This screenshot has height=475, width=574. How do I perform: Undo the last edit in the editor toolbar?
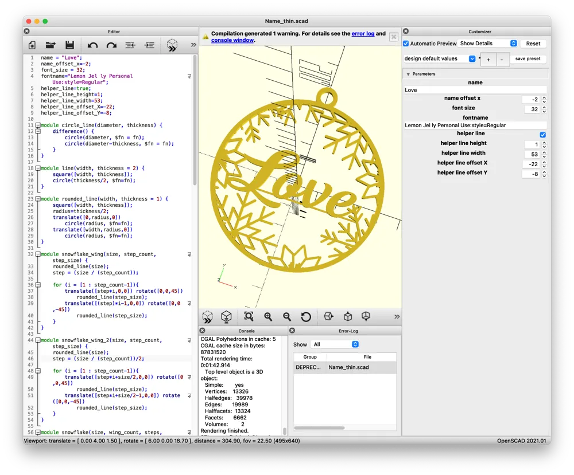click(x=92, y=45)
